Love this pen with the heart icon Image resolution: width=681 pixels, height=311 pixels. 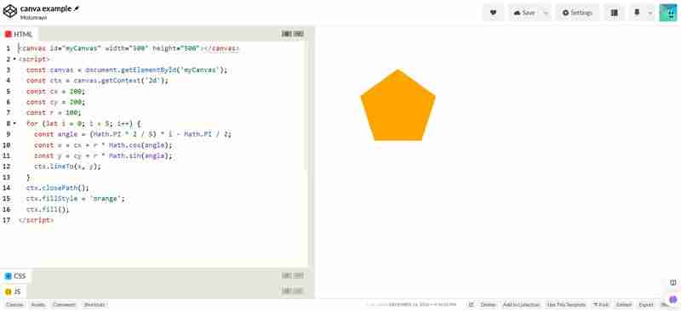click(x=493, y=13)
